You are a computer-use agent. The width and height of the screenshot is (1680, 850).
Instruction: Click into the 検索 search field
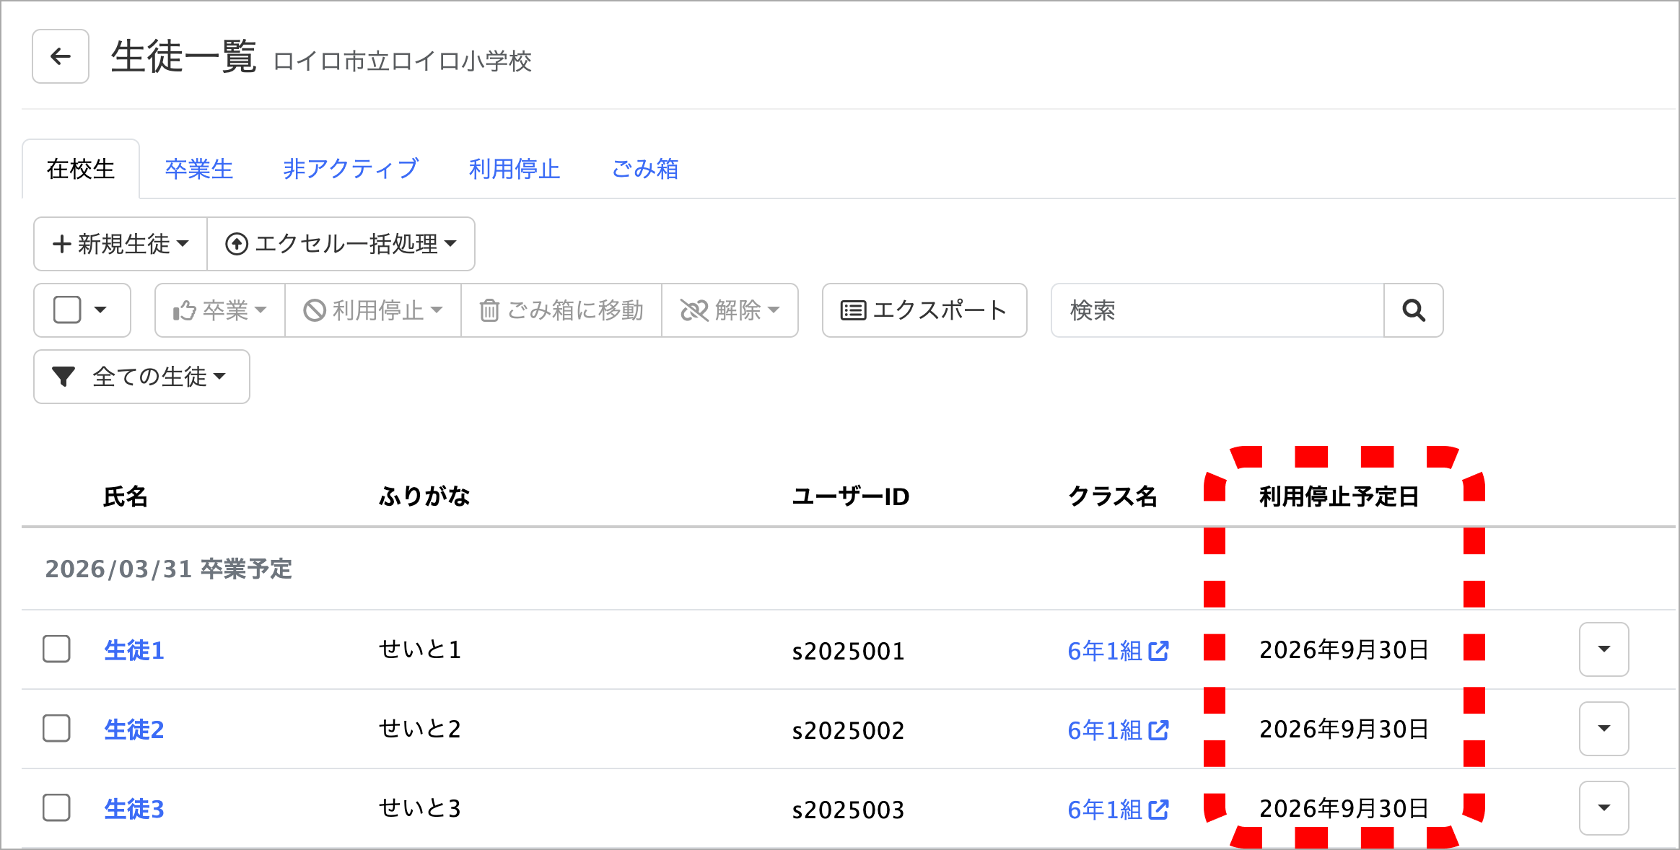[1217, 310]
